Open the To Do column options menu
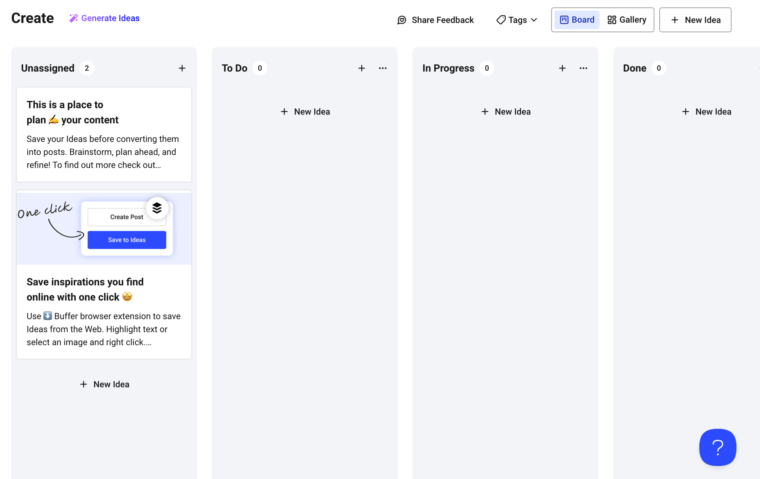Image resolution: width=760 pixels, height=479 pixels. [x=383, y=68]
